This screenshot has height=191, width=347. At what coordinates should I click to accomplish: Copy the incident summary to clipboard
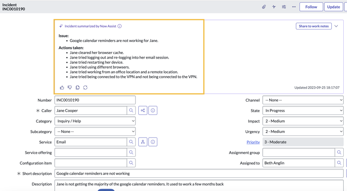(x=77, y=88)
